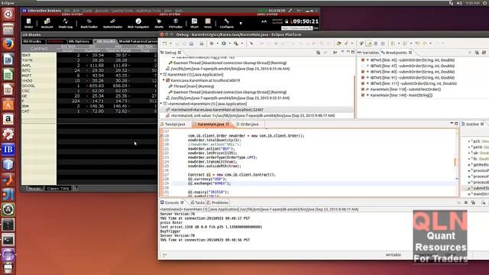Click the Contract column header in US Stocks
This screenshot has height=275, width=489.
click(39, 49)
